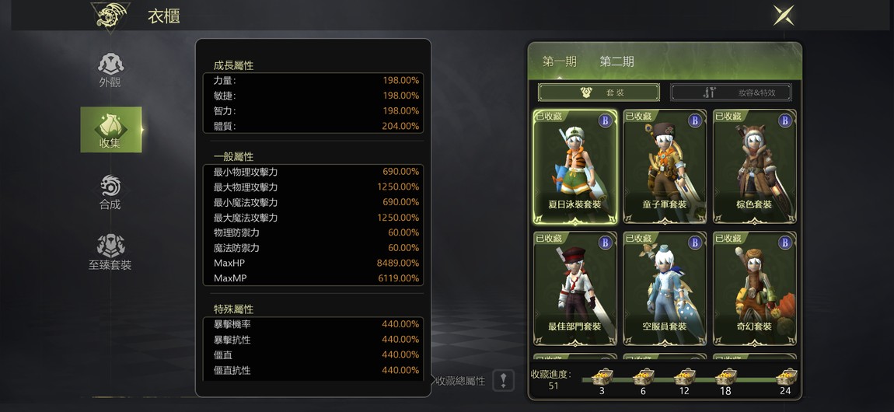The height and width of the screenshot is (412, 894).
Task: Claim the treasure chest reward at 24
Action: 786,377
